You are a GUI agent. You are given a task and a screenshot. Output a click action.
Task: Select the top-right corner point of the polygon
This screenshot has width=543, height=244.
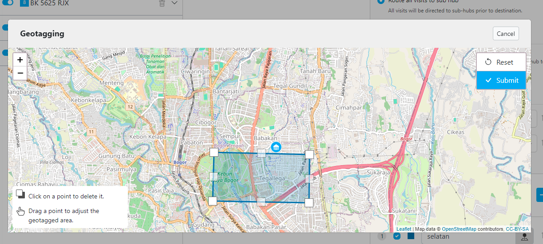tap(309, 154)
